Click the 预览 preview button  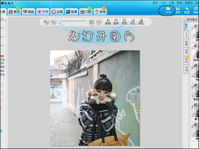pyautogui.click(x=141, y=21)
